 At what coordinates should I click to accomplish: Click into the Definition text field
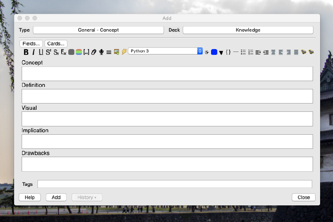click(167, 96)
